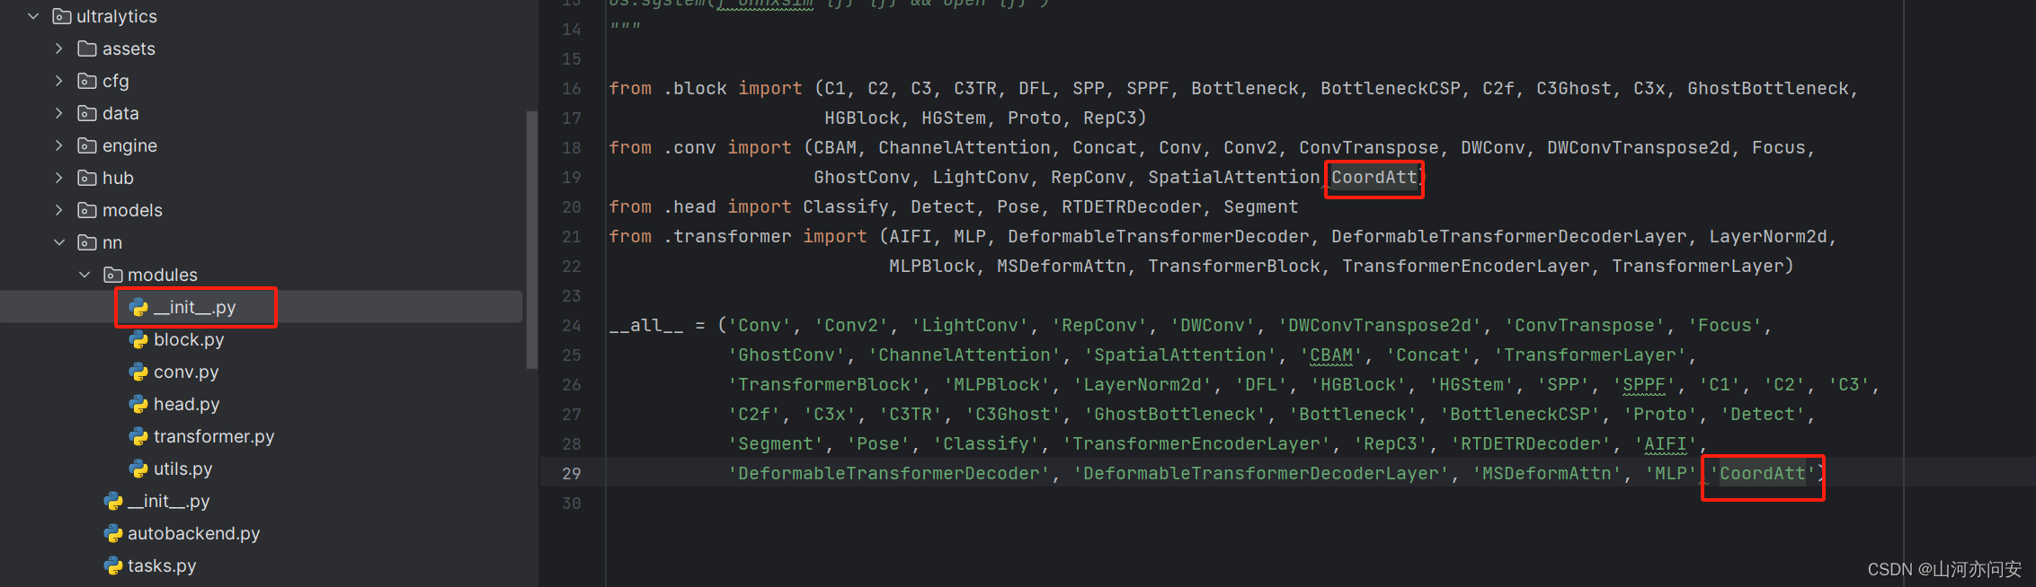
Task: Collapse the nn folder chevron
Action: pos(59,242)
